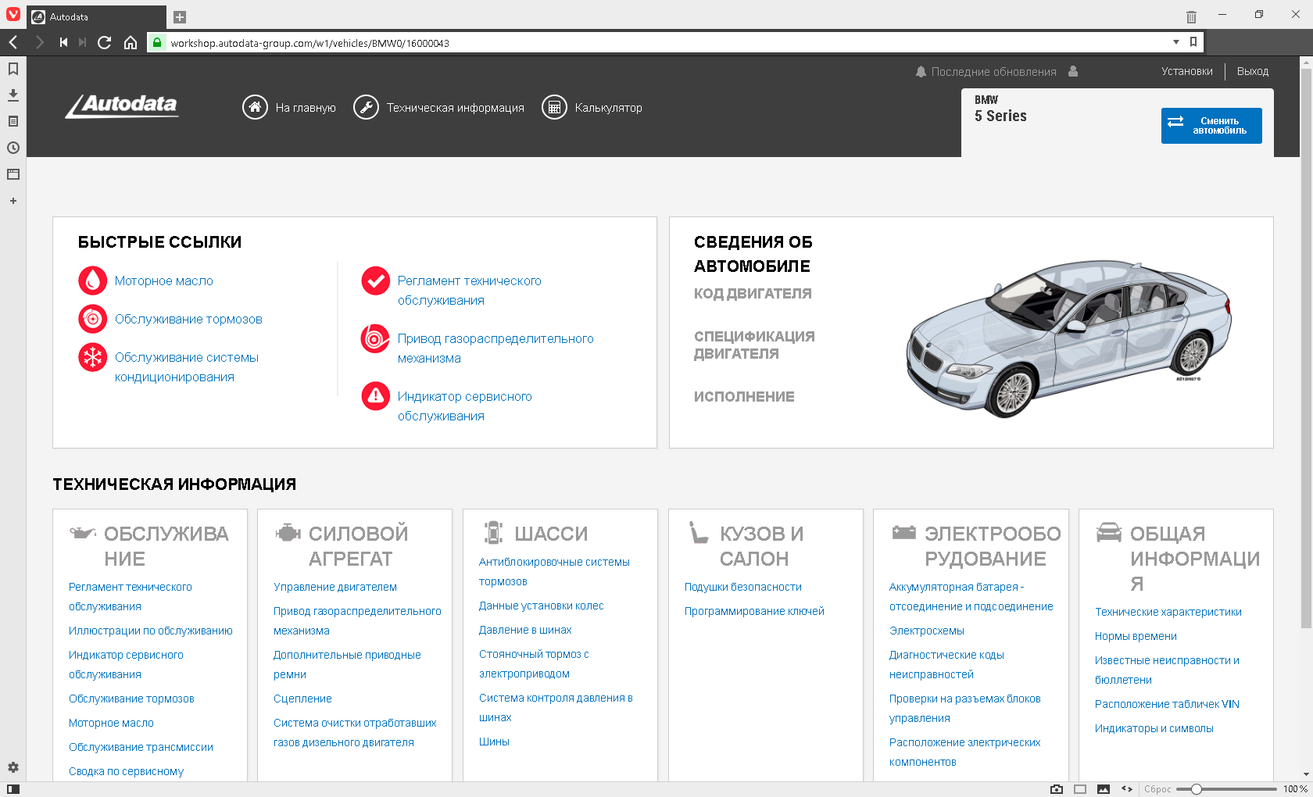Image resolution: width=1313 pixels, height=797 pixels.
Task: Open Шины link in Шасси
Action: (494, 742)
